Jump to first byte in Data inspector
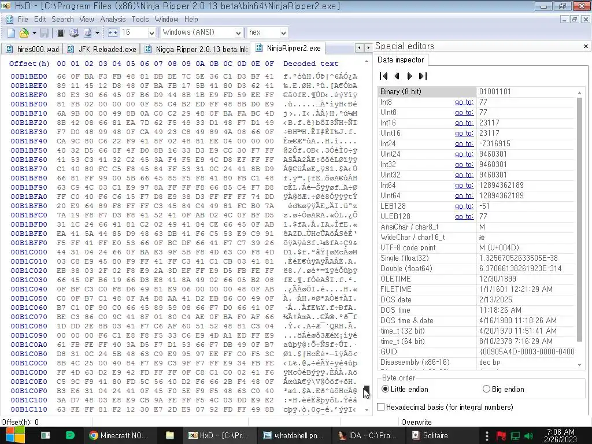Image resolution: width=592 pixels, height=444 pixels. (384, 76)
